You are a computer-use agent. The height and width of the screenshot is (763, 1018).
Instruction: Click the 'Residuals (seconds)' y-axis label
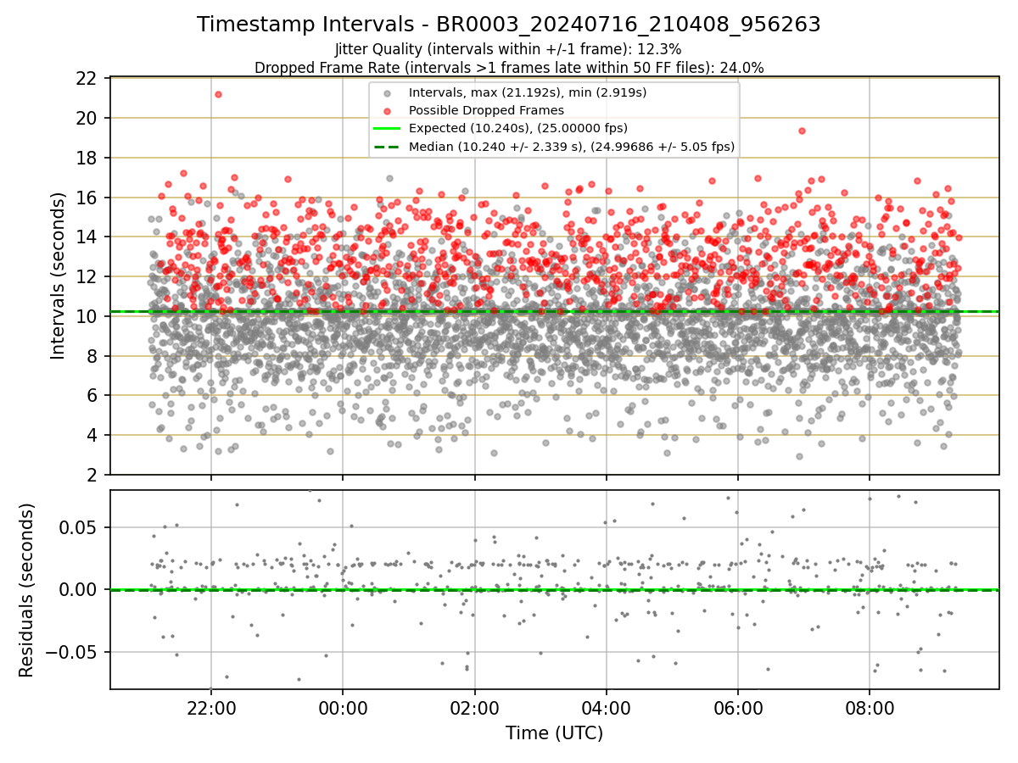pyautogui.click(x=27, y=590)
